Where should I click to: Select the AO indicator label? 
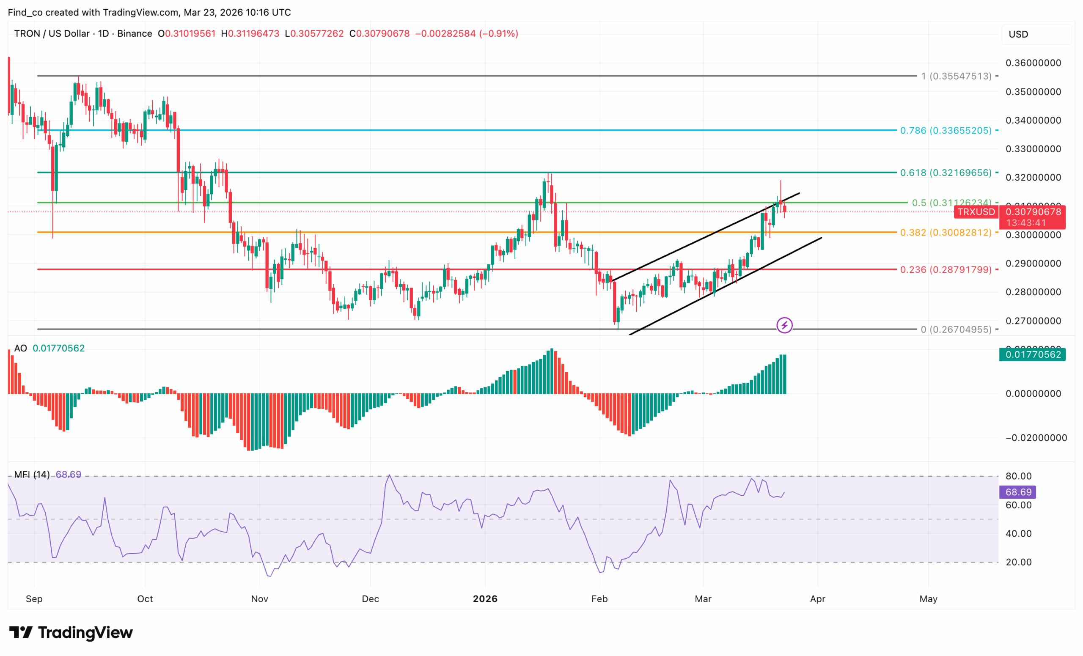tap(21, 348)
